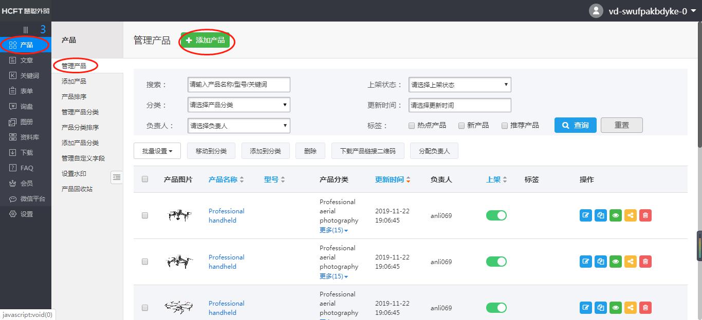Click the user avatar icon in the top bar
702x320 pixels.
coord(596,11)
